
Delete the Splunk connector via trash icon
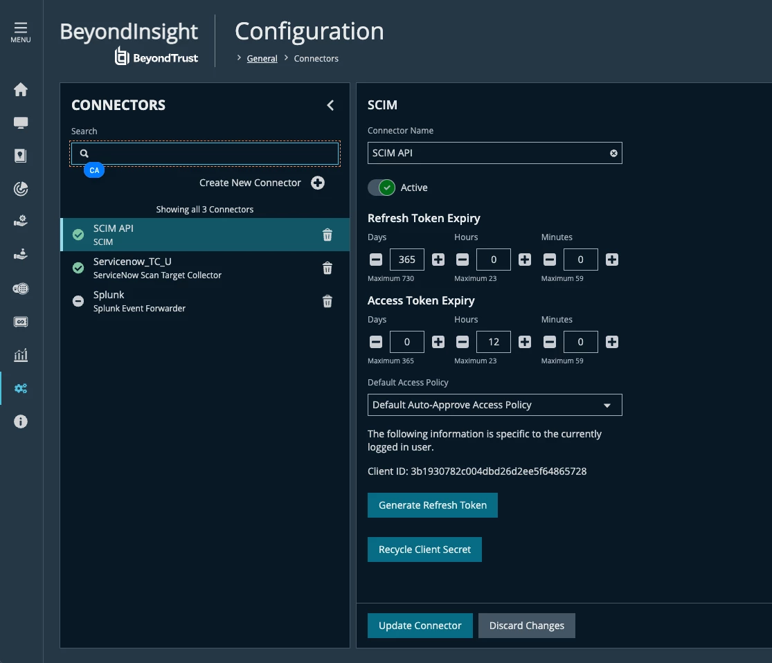(327, 301)
